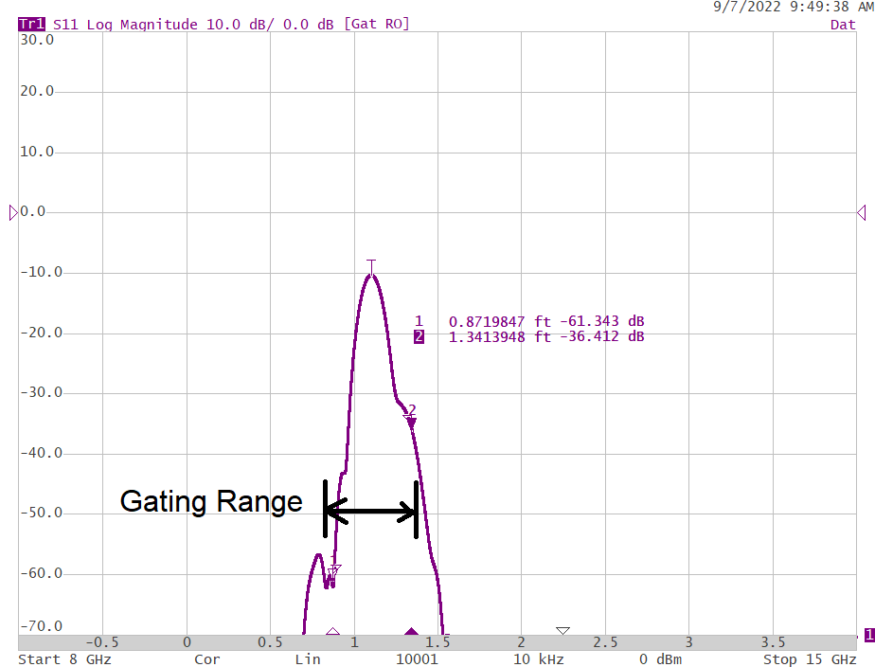Click the Dat label at top right

click(x=843, y=25)
